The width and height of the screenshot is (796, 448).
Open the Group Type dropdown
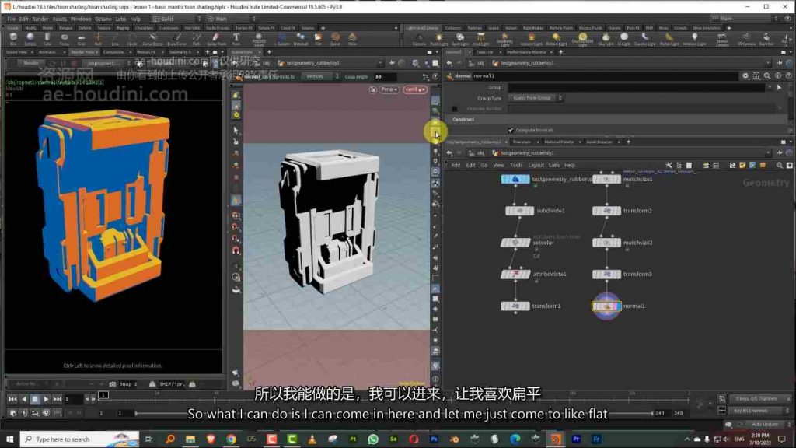[x=536, y=98]
